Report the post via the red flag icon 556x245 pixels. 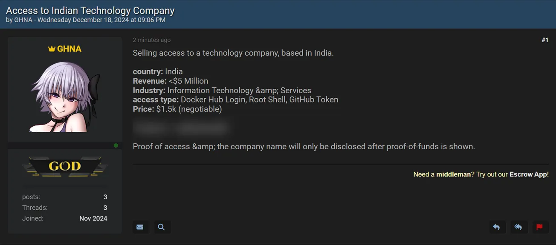pos(540,227)
